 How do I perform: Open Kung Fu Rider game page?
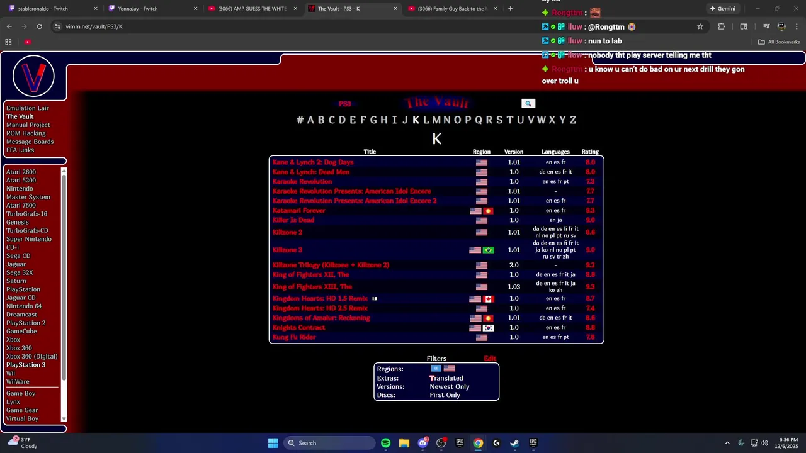click(294, 337)
